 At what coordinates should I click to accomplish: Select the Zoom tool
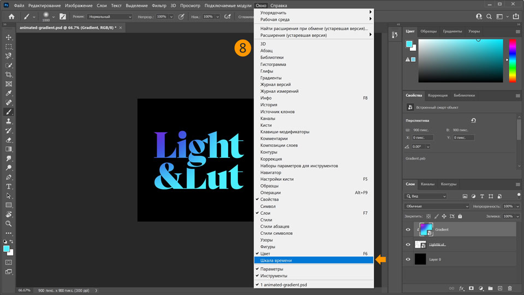pyautogui.click(x=9, y=223)
